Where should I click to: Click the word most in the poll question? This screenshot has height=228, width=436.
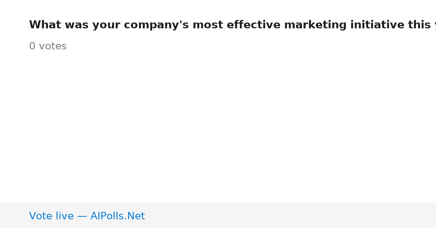pos(207,25)
